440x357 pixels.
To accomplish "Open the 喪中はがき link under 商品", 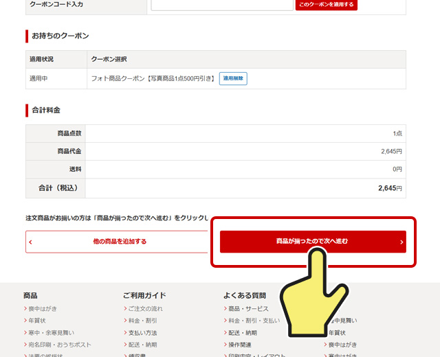I will click(x=43, y=309).
